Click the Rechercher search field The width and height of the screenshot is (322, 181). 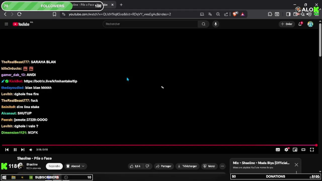tap(150, 24)
